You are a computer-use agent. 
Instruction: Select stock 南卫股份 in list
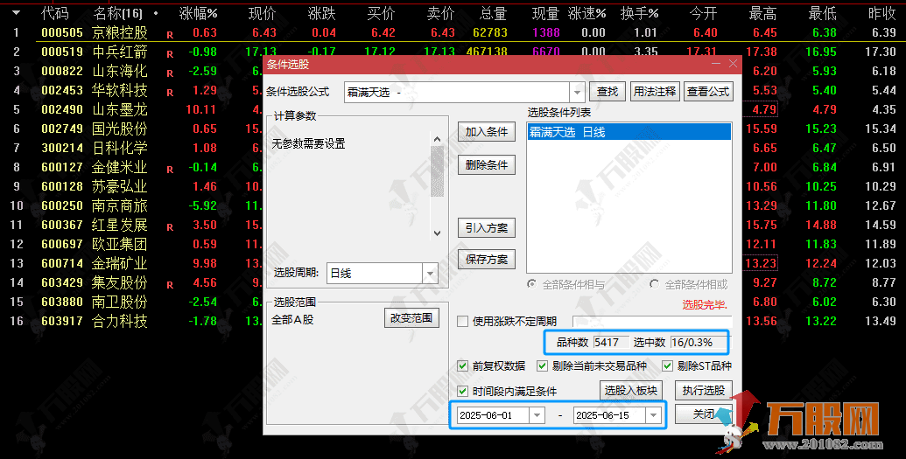click(x=120, y=302)
